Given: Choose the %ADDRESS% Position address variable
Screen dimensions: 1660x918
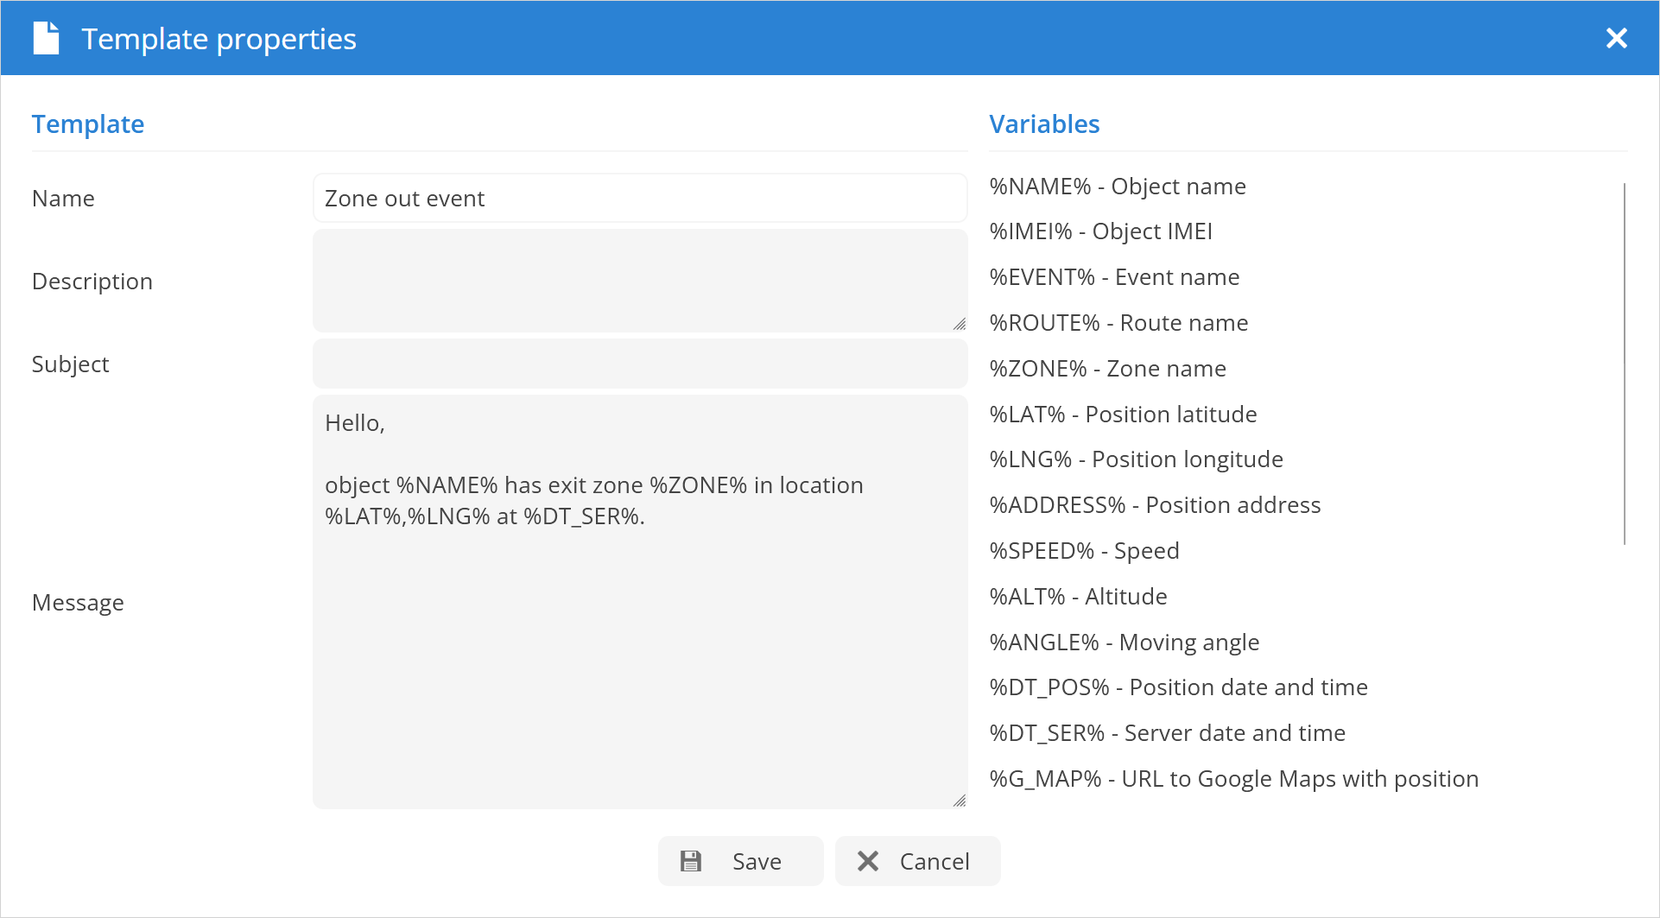Looking at the screenshot, I should tap(1155, 505).
